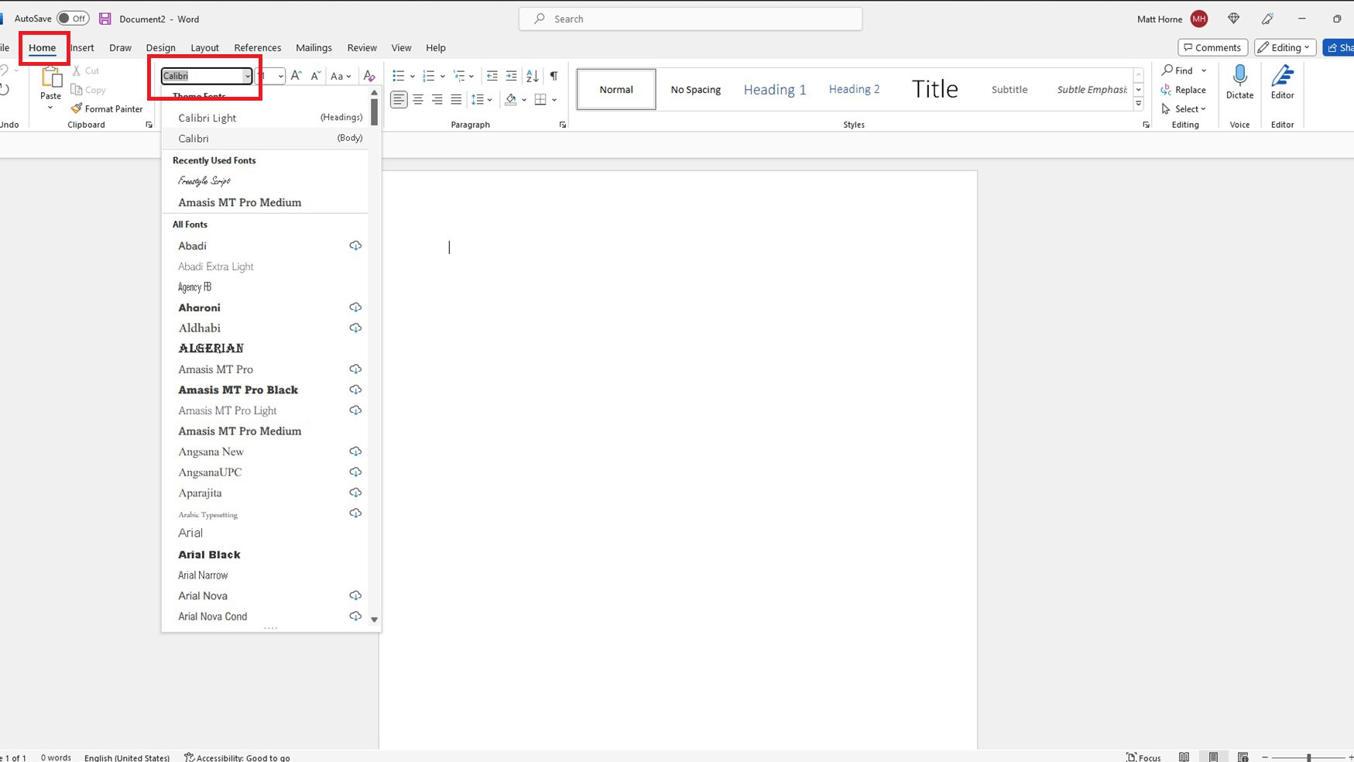The image size is (1354, 762).
Task: Click the Comments button
Action: pyautogui.click(x=1212, y=47)
